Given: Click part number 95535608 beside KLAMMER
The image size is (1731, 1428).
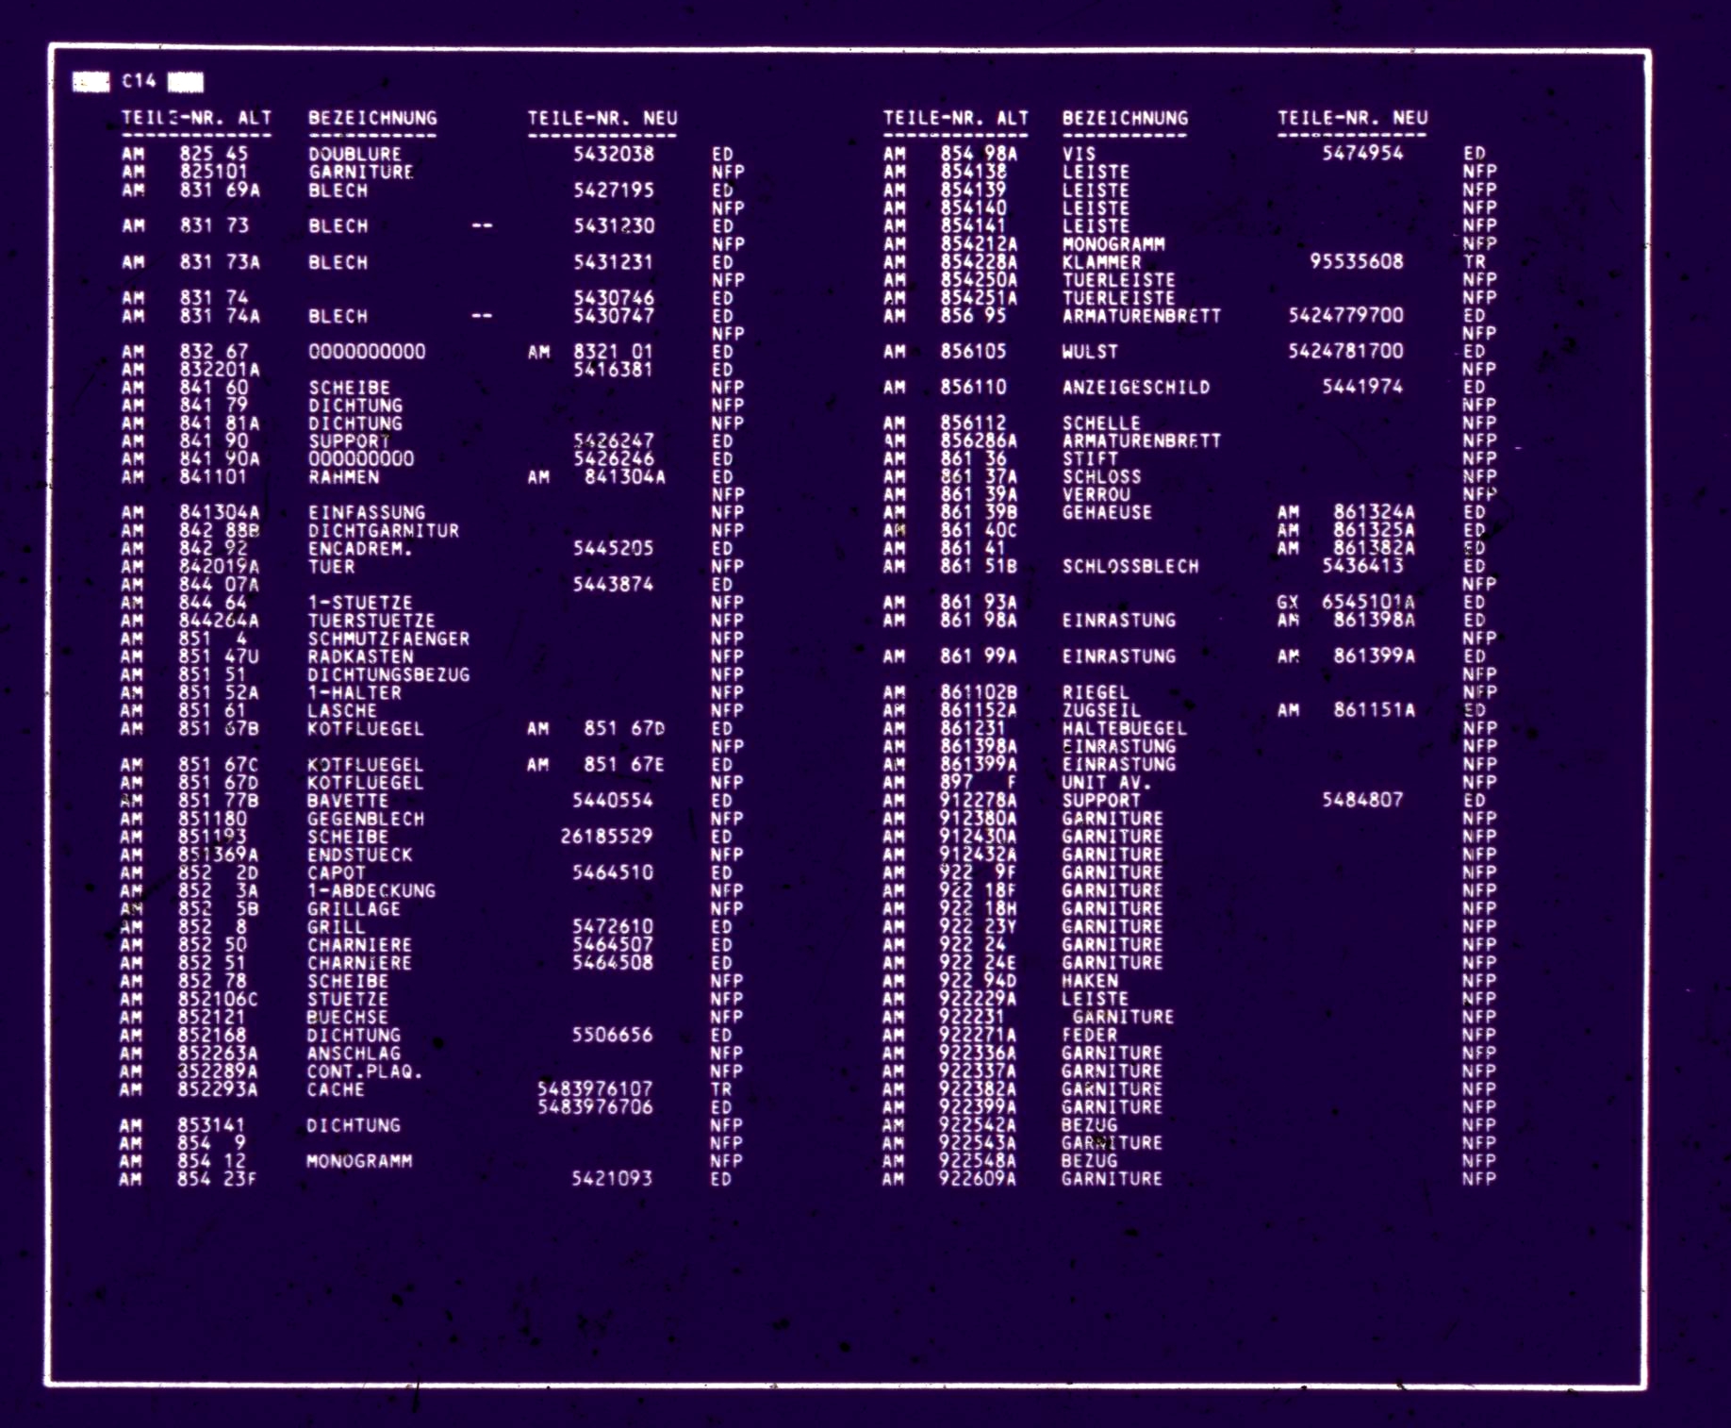Looking at the screenshot, I should [x=1356, y=261].
